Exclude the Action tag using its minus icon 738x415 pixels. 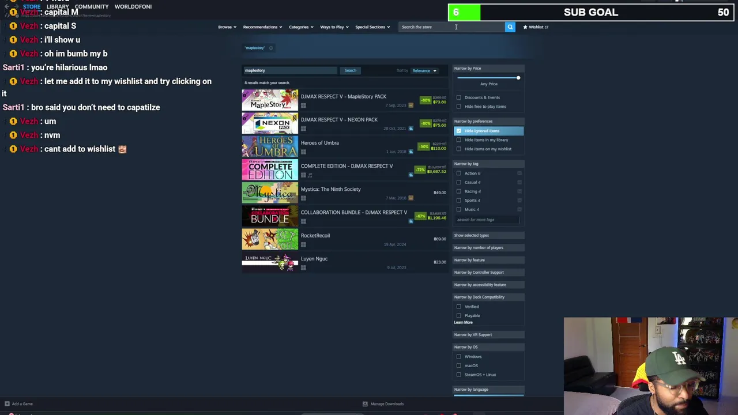pyautogui.click(x=519, y=173)
